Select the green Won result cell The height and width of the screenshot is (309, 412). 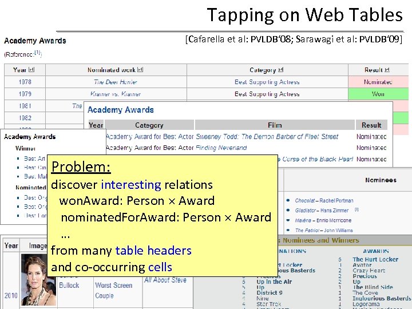378,94
